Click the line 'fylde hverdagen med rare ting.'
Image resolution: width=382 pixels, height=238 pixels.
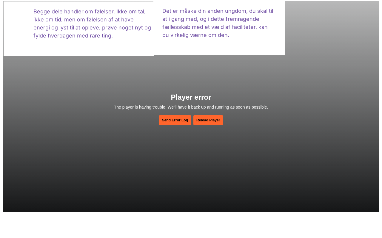pyautogui.click(x=73, y=36)
